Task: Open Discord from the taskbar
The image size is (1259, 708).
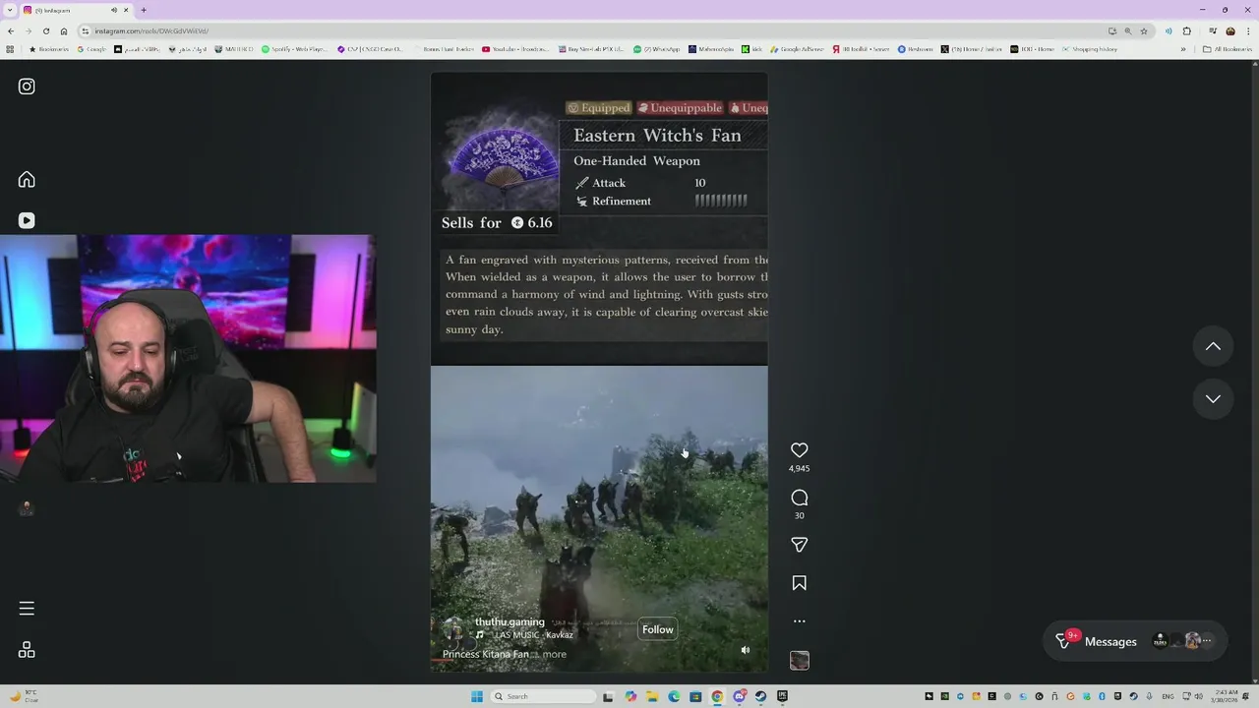Action: coord(739,696)
